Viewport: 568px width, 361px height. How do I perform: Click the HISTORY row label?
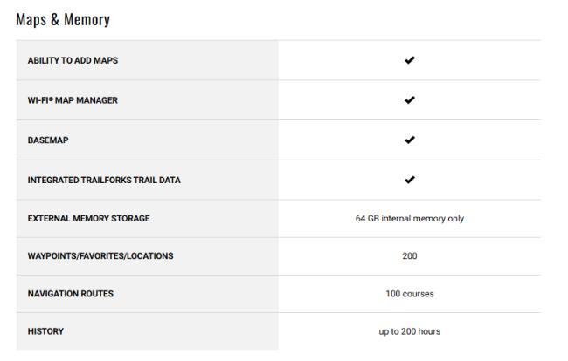[45, 331]
